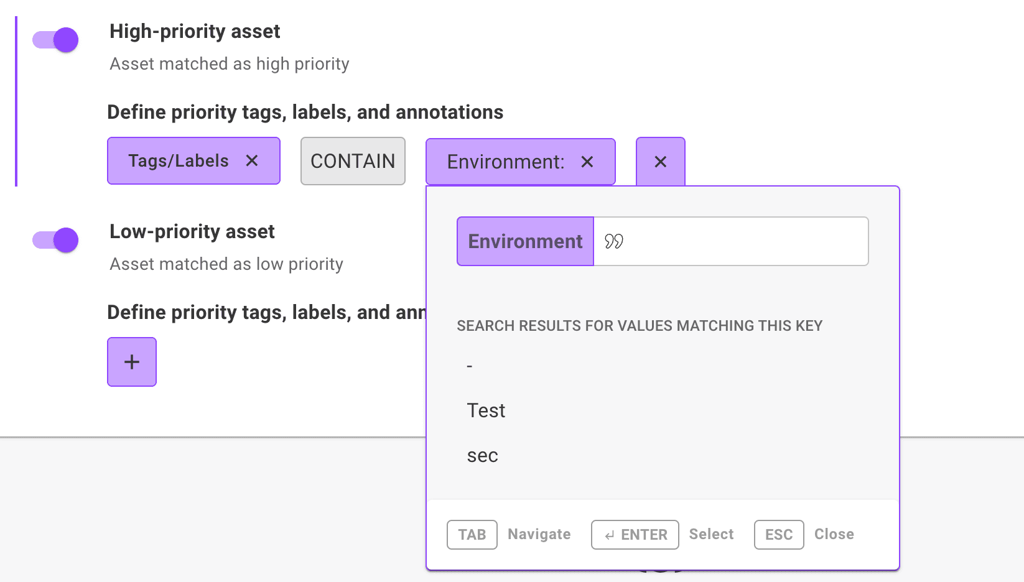This screenshot has width=1024, height=582.
Task: Click the Navigate label beside TAB
Action: click(x=539, y=534)
